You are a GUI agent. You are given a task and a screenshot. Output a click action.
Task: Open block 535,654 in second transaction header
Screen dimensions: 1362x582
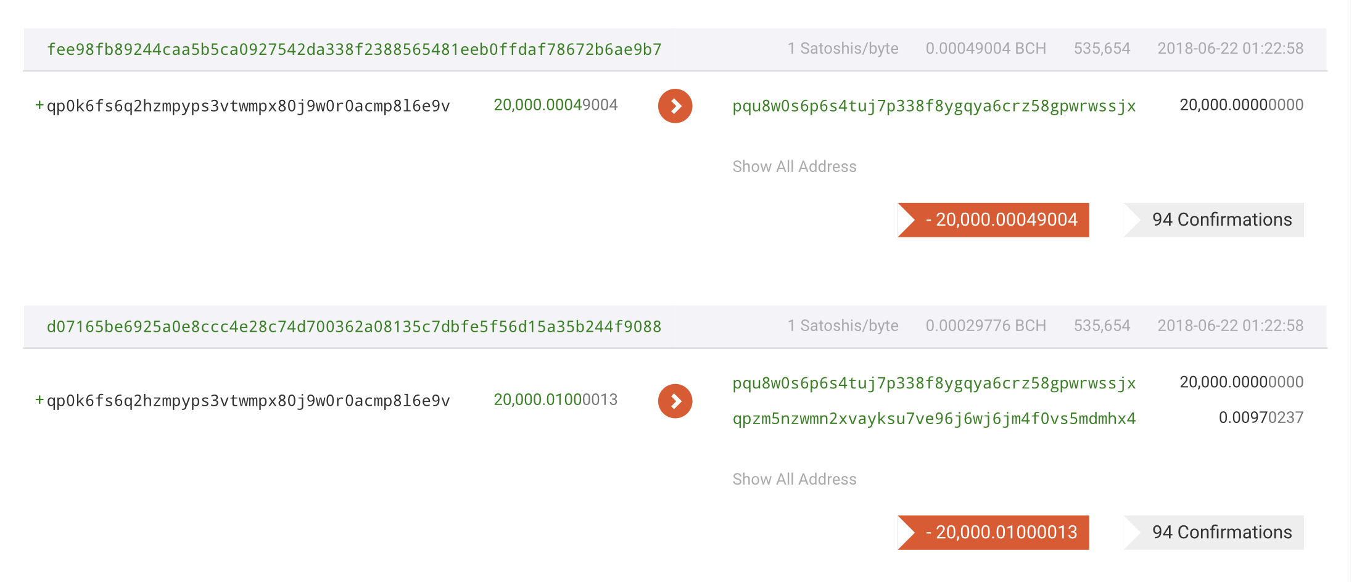click(x=1102, y=326)
